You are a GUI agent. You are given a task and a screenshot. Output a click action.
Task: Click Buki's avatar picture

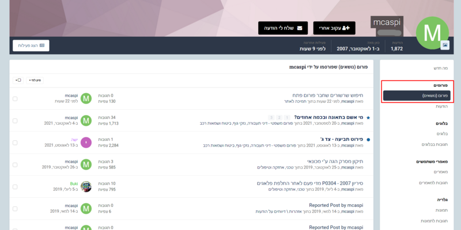click(86, 186)
